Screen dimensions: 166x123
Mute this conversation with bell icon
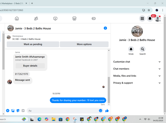[131, 49]
